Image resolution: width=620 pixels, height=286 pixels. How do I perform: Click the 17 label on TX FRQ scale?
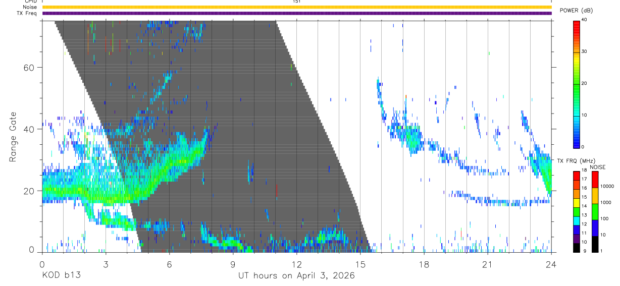[584, 179]
